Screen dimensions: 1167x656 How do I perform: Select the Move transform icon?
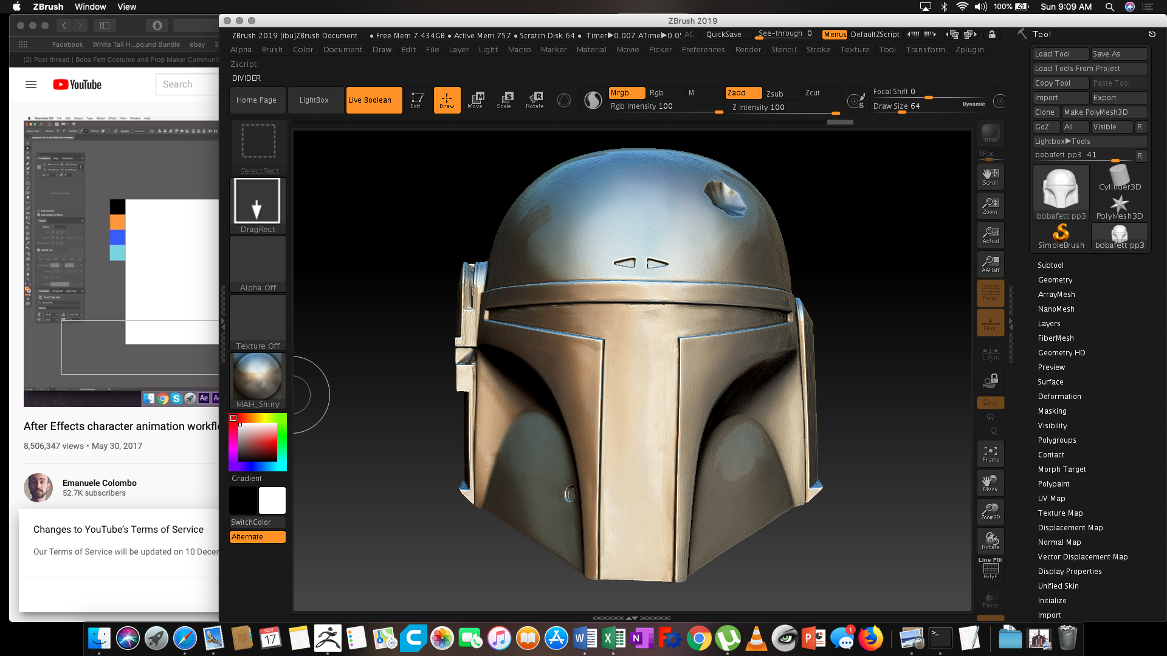[475, 100]
